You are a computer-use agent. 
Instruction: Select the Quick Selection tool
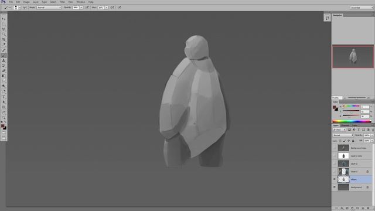[4, 35]
